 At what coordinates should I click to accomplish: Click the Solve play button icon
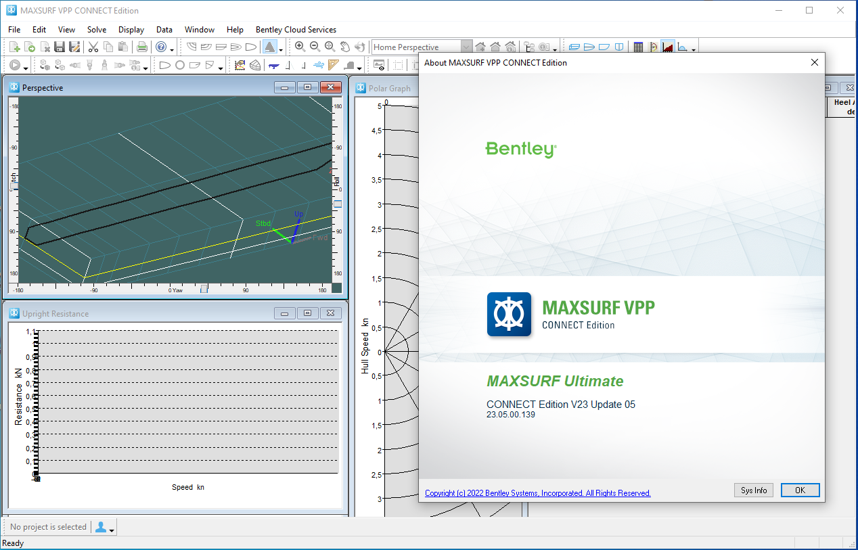click(15, 65)
